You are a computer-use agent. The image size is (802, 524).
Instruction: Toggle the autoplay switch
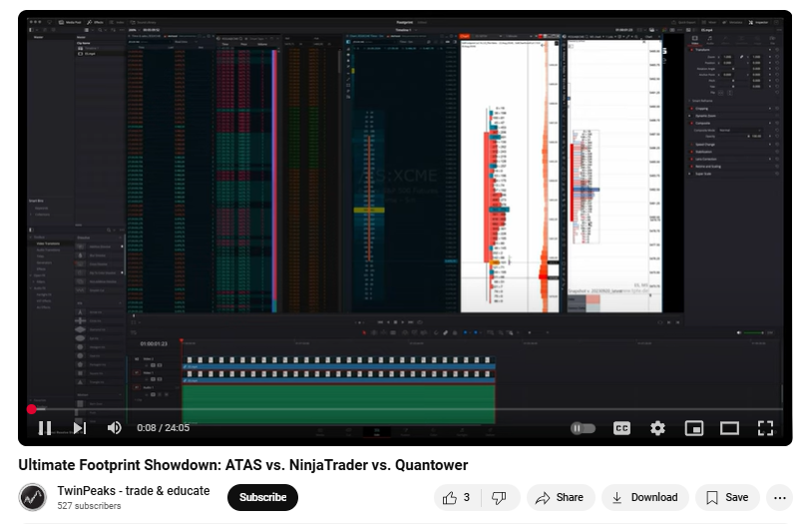[583, 428]
